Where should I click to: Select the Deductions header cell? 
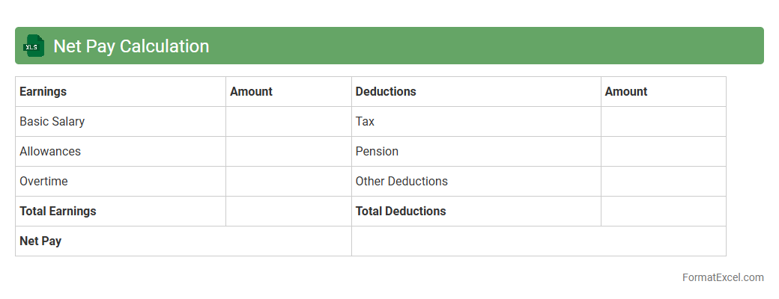pyautogui.click(x=476, y=92)
